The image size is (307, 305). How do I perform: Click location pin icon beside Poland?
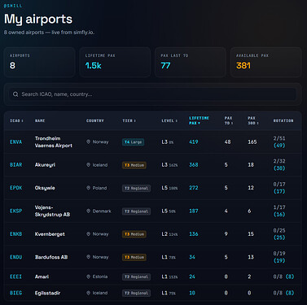coord(88,188)
